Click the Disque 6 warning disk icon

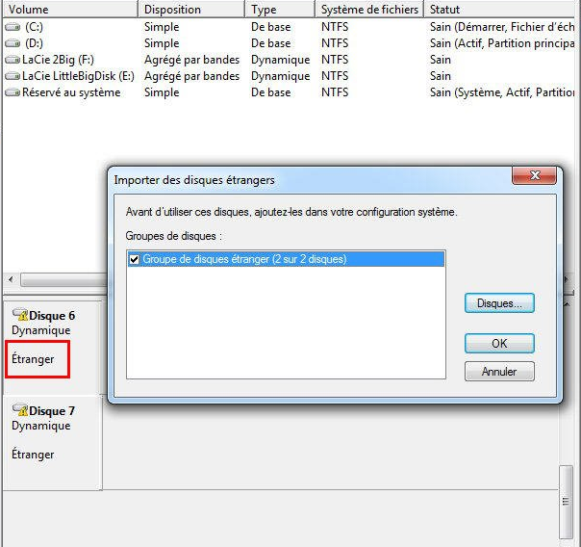(19, 315)
